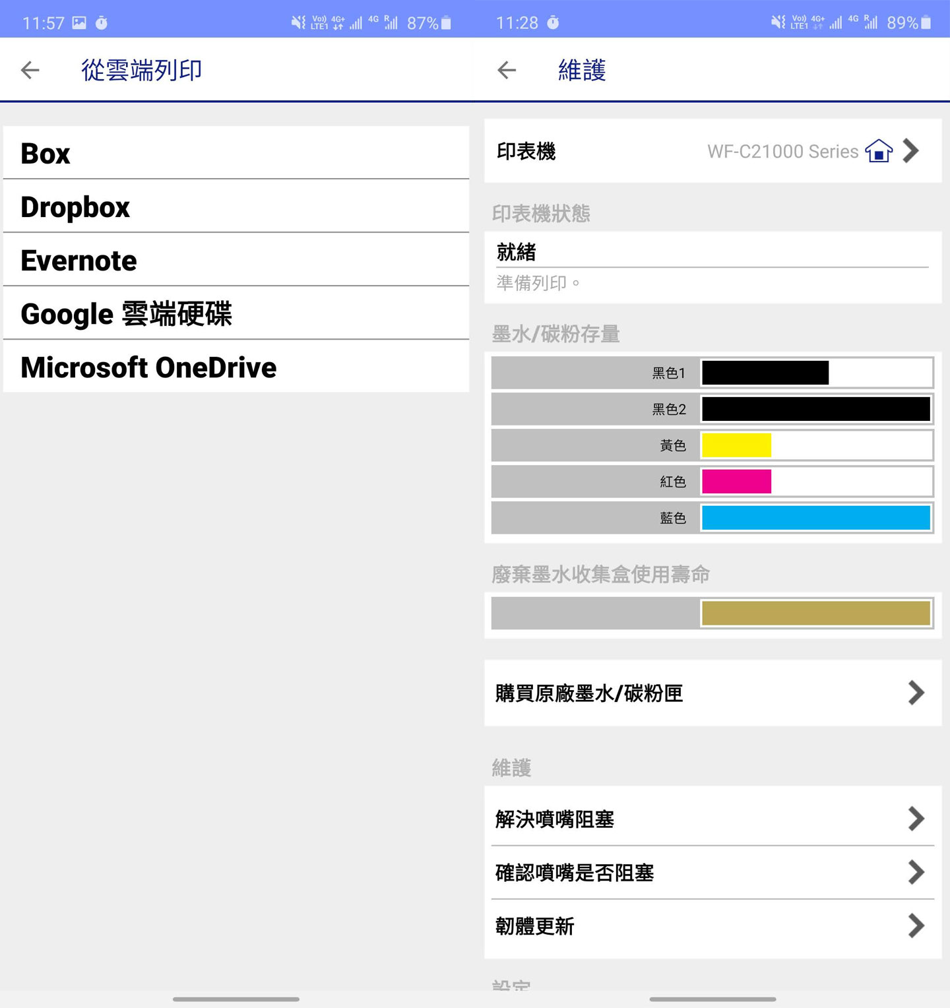Select Microsoft OneDrive storage option

pyautogui.click(x=148, y=367)
